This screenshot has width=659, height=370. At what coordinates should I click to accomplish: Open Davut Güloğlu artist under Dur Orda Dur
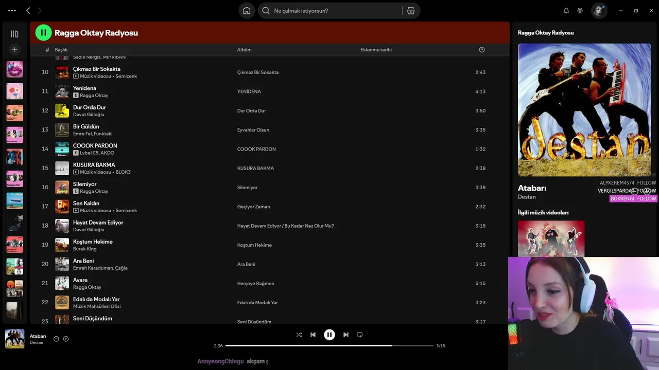tap(89, 115)
